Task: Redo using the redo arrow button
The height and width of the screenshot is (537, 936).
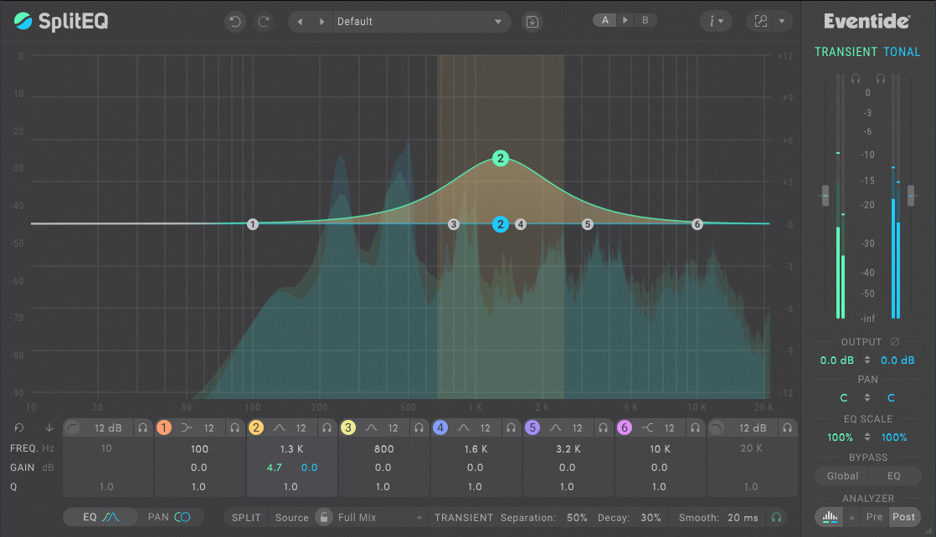Action: pyautogui.click(x=263, y=22)
